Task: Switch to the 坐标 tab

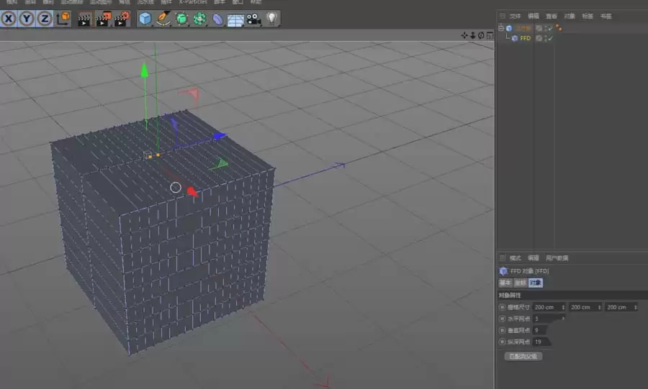Action: [x=521, y=283]
